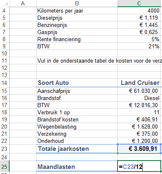Click the Land Cruiser header cell
162x174 pixels.
tap(139, 83)
